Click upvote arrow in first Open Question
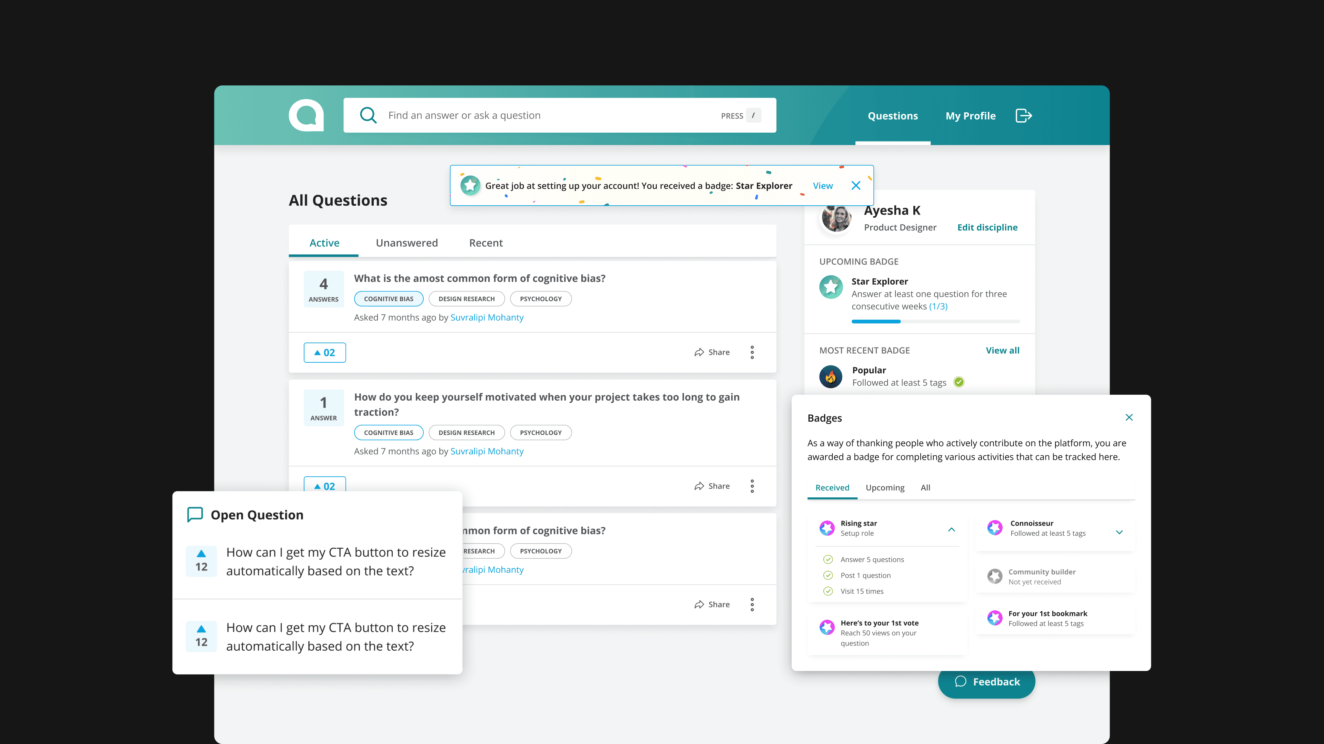The image size is (1324, 744). pyautogui.click(x=201, y=554)
